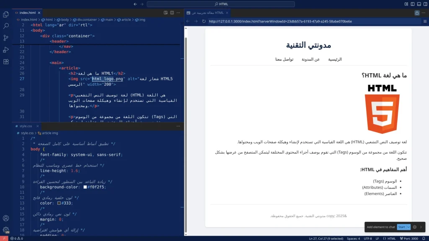Open the Explorer view in activity bar
Viewport: 429px width, 241px height.
coord(6,14)
